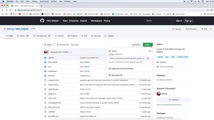Focus the GitHub search field
Screen dimensions: 214x120
tap(159, 21)
